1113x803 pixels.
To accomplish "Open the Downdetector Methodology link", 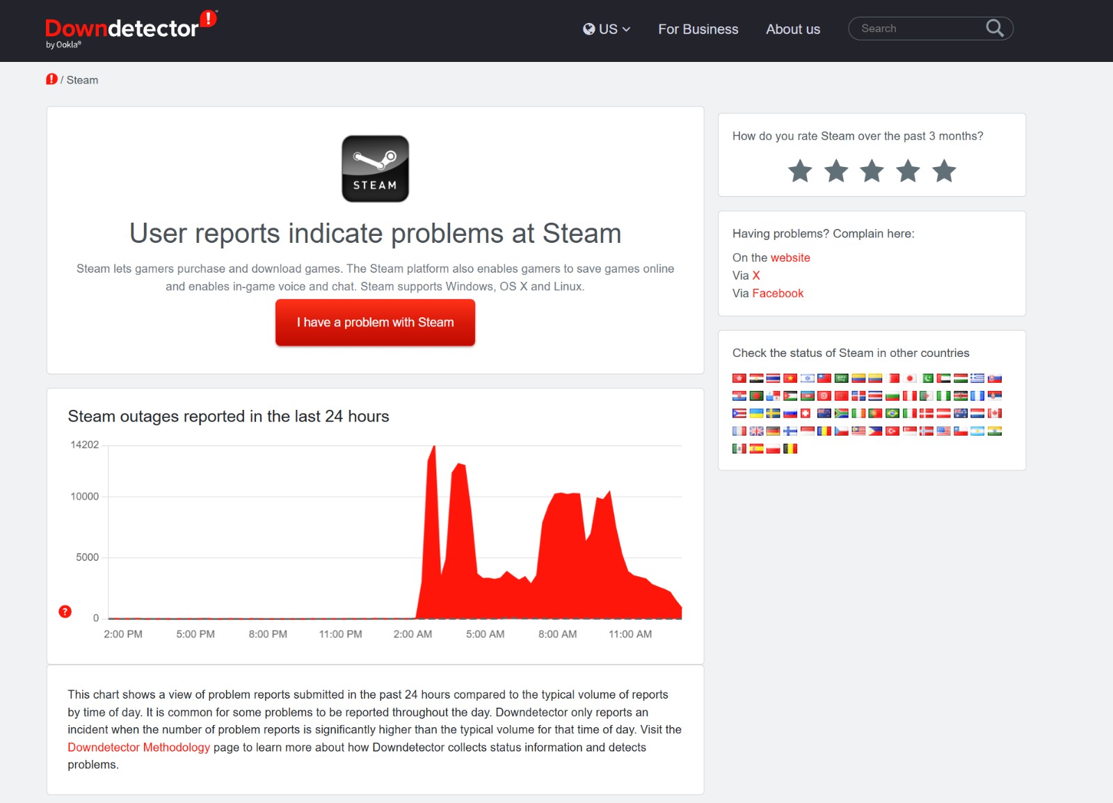I will click(138, 747).
